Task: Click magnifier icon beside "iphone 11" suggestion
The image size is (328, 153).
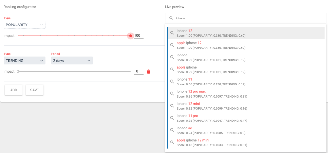Action: click(172, 81)
